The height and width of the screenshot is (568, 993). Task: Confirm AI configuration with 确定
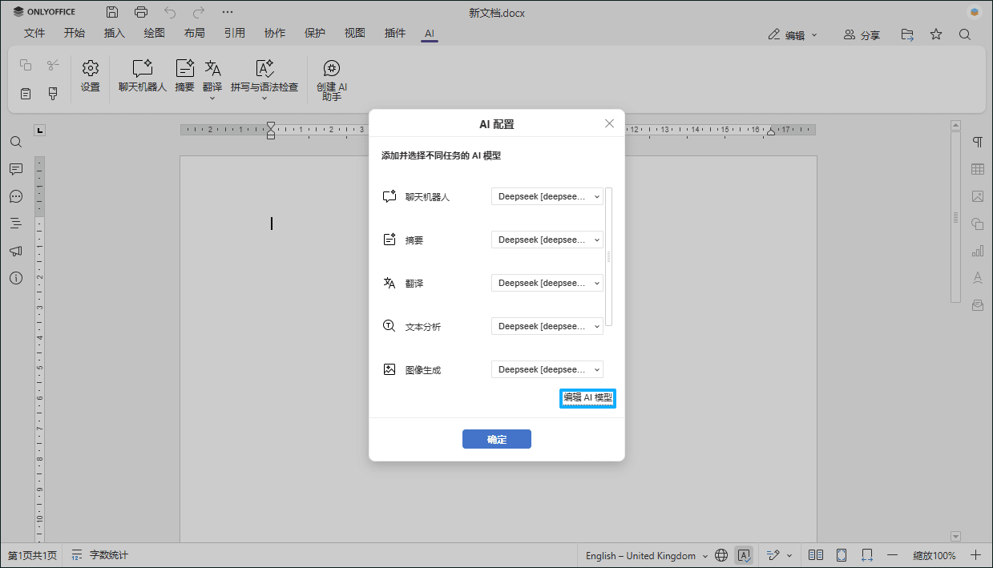[496, 438]
